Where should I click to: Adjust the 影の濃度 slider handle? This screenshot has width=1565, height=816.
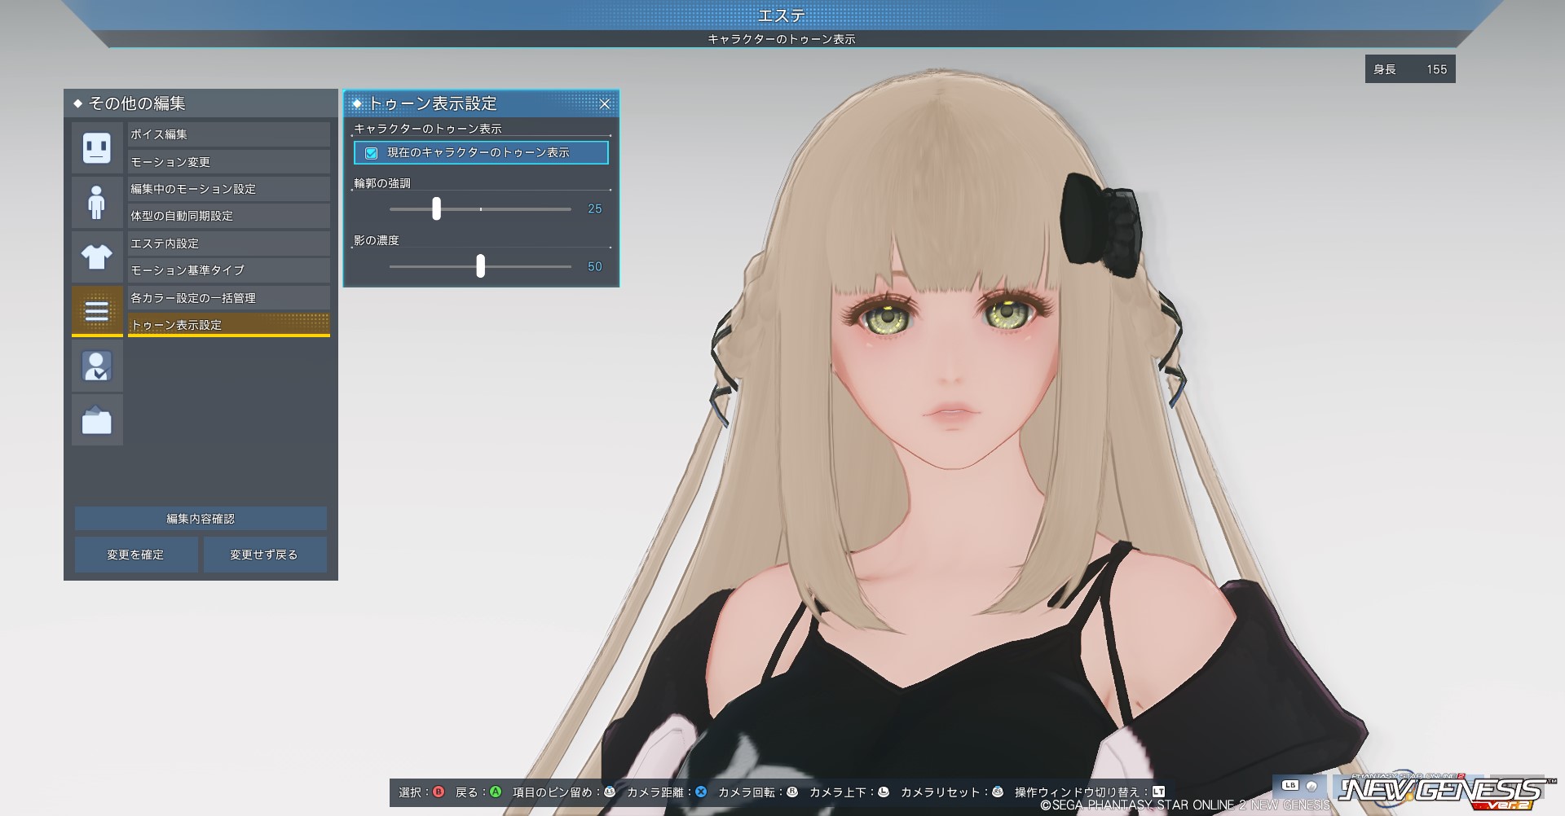coord(480,265)
